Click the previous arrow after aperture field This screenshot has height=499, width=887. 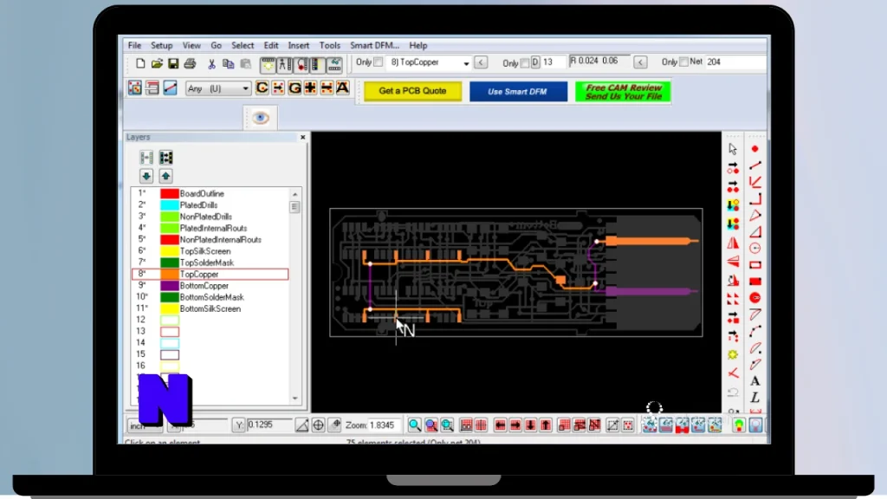pos(640,62)
